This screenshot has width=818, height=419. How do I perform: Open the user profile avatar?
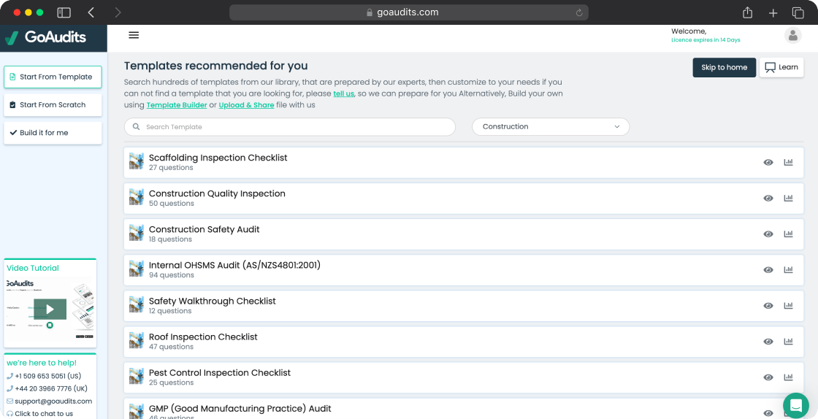click(x=793, y=36)
